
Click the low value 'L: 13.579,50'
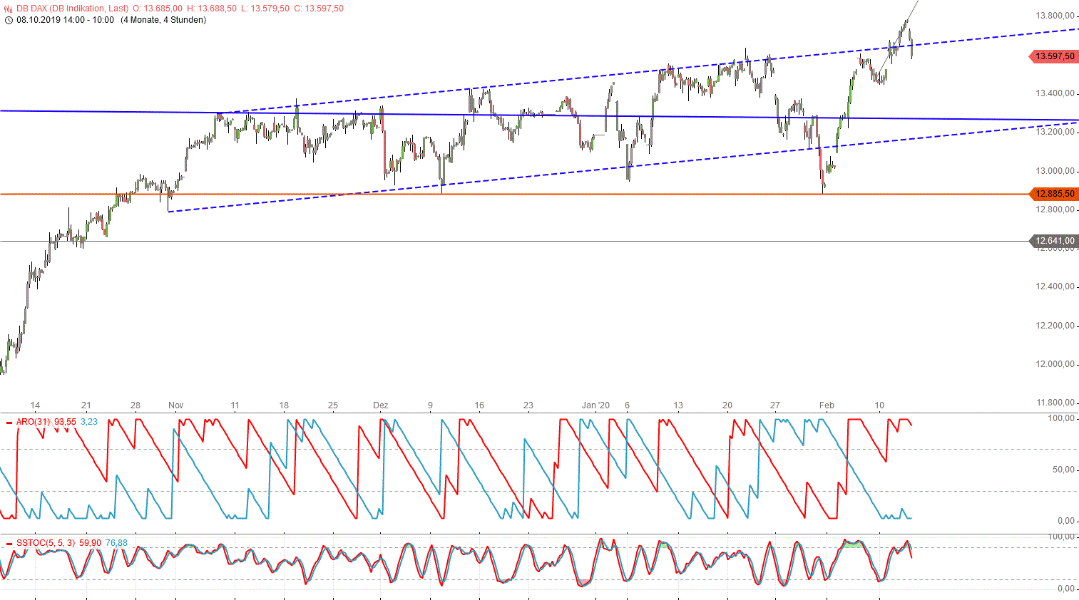pyautogui.click(x=265, y=9)
